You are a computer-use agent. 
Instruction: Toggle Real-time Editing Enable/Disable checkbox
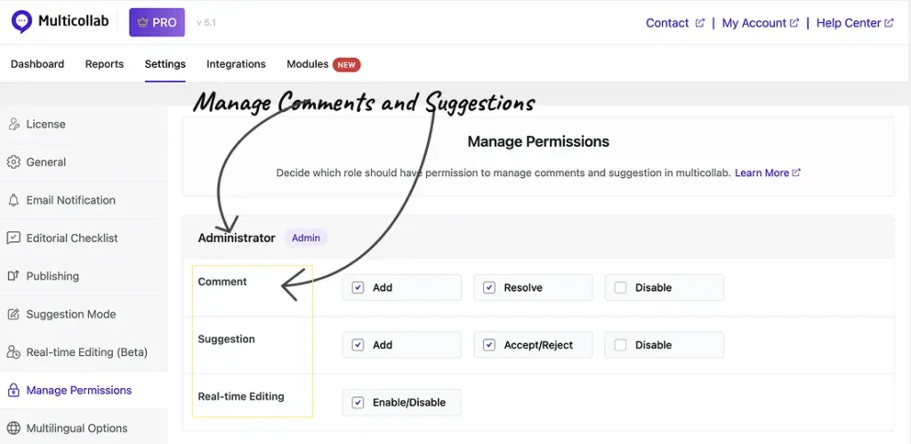pyautogui.click(x=358, y=402)
